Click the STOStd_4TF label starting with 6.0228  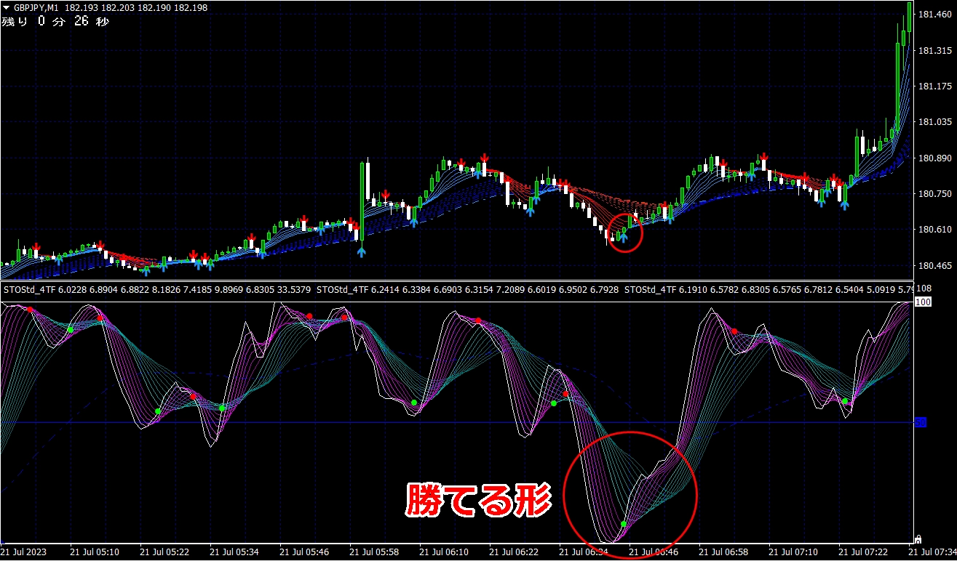coord(157,290)
